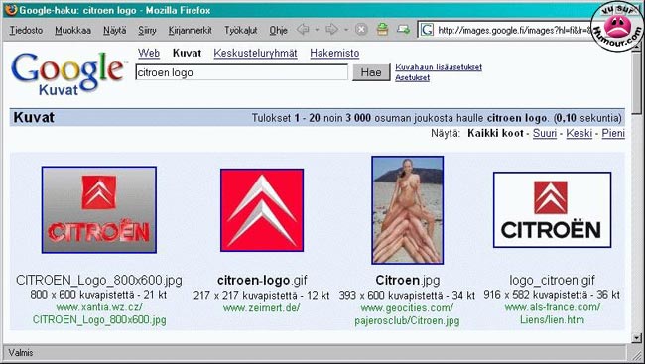Open the logo_citroen.gif thumbnail
The image size is (645, 364).
point(552,209)
